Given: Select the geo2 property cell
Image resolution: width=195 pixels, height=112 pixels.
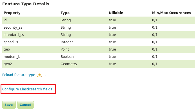Looking at the screenshot, I should pos(8,64).
